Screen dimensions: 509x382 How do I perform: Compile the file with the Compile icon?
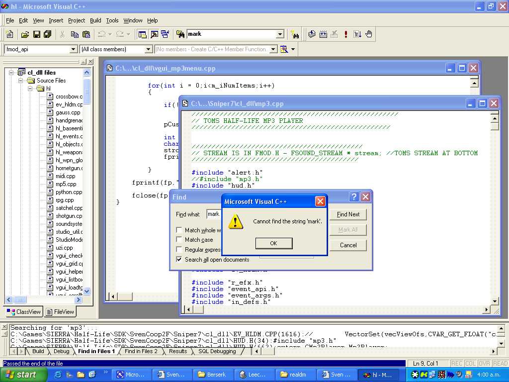pyautogui.click(x=312, y=34)
